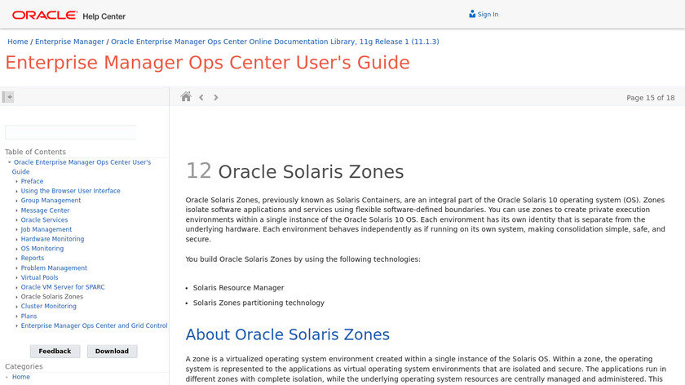Screen dimensions: 685x385
Task: Expand OS Monitoring arrow
Action: point(16,249)
